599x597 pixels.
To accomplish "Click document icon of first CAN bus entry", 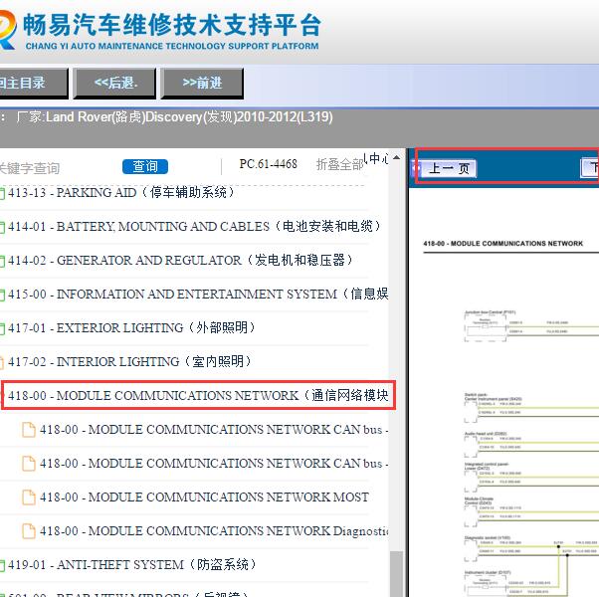I will point(29,430).
